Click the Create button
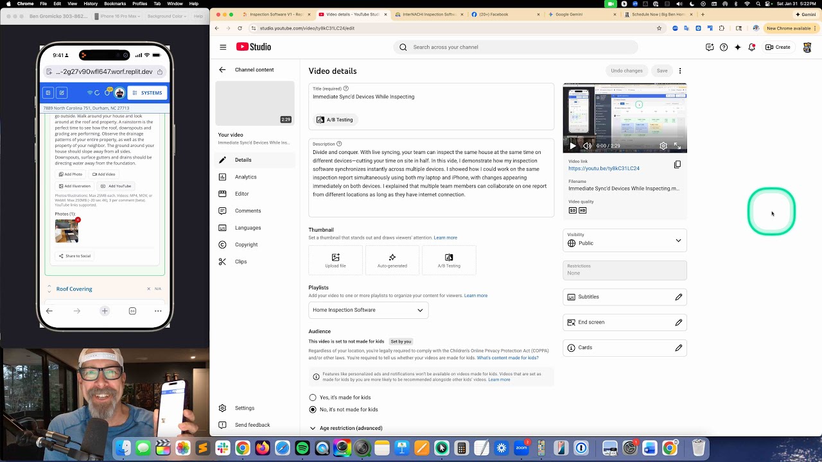822x462 pixels. (x=778, y=47)
